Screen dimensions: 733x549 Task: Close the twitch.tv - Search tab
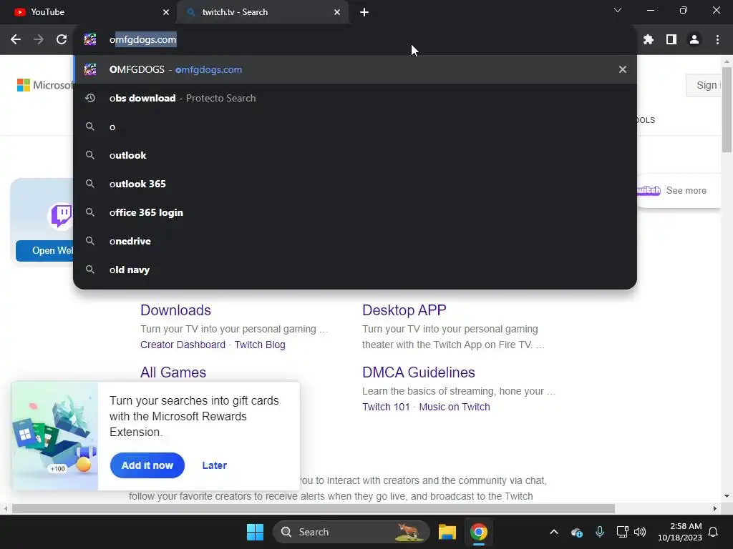pos(337,12)
